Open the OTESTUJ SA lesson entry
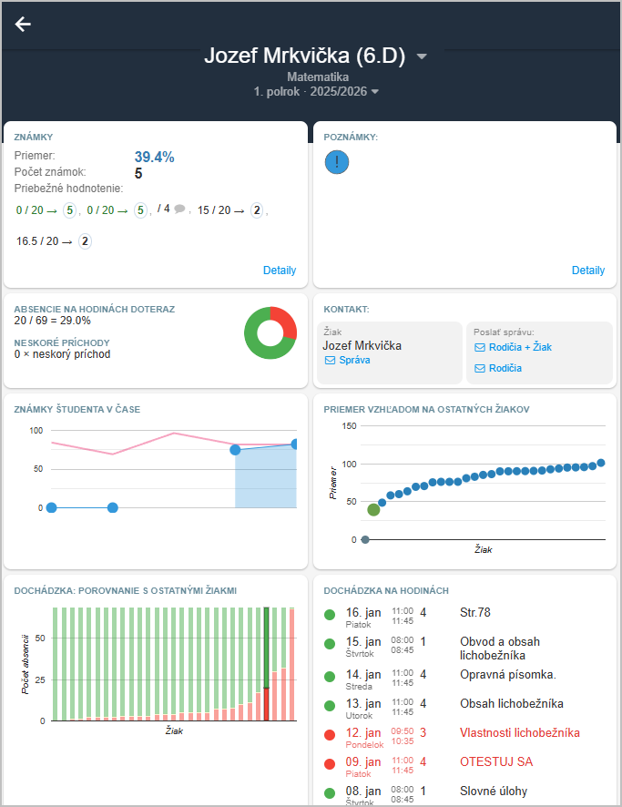The image size is (622, 807). point(496,762)
